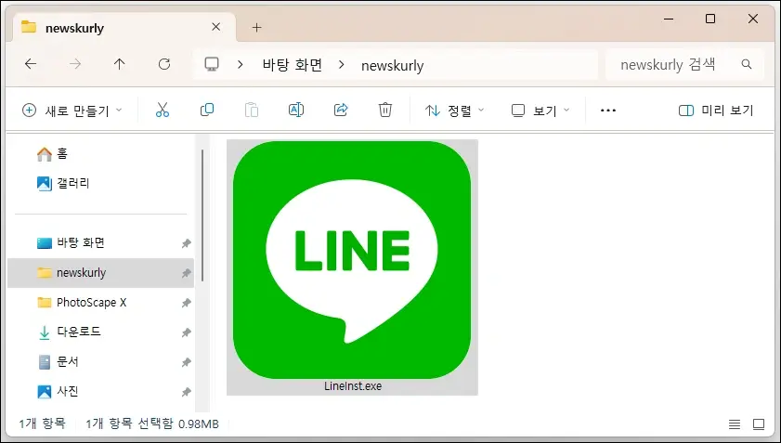Unpin 바탕 화면 using its pin icon
This screenshot has height=443, width=781.
point(186,243)
